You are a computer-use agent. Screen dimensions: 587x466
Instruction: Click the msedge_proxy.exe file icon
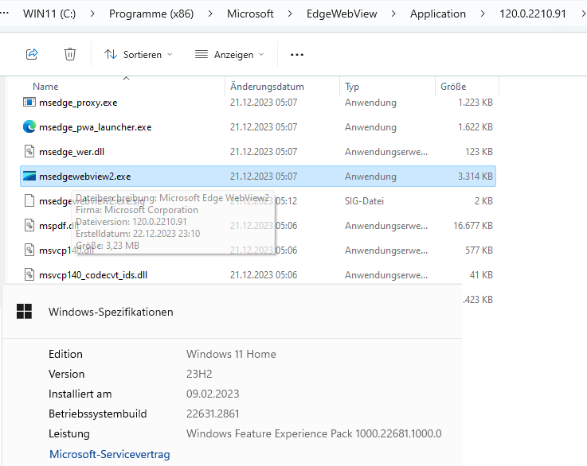click(x=29, y=102)
